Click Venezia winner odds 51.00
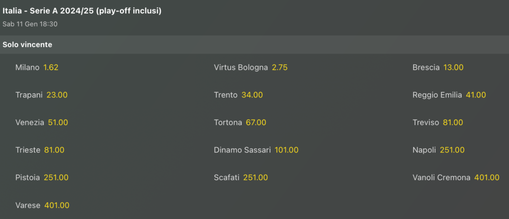The width and height of the screenshot is (509, 219). [58, 123]
